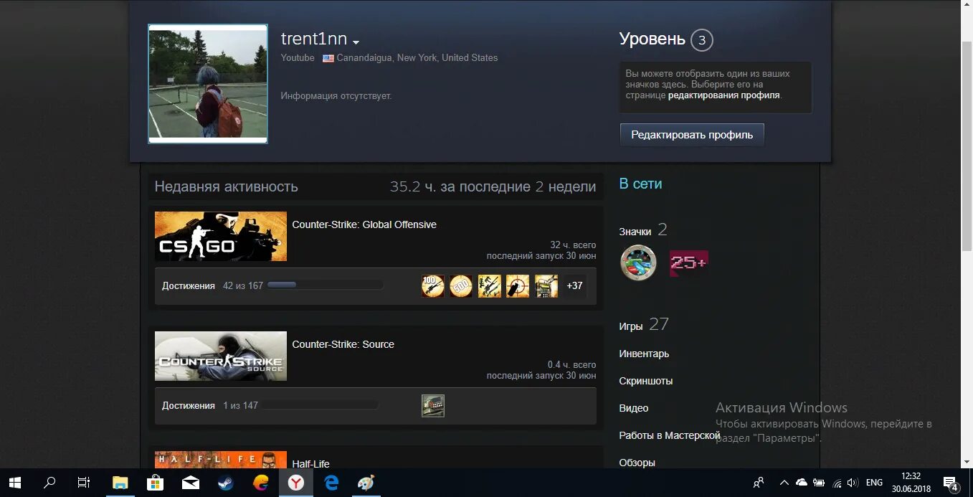Open the Скриншоты link
Image resolution: width=973 pixels, height=497 pixels.
tap(646, 381)
